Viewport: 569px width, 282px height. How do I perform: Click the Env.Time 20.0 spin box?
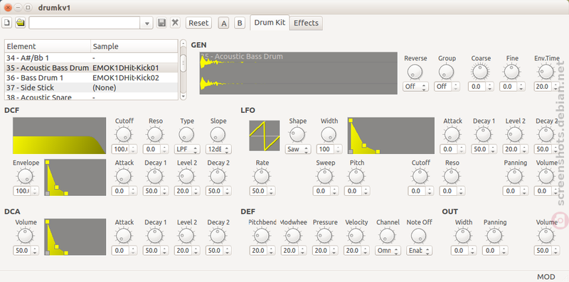(546, 87)
